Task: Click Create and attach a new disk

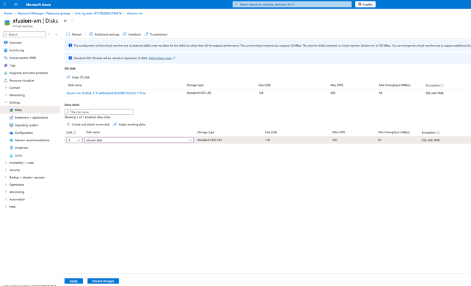Action: coord(88,125)
